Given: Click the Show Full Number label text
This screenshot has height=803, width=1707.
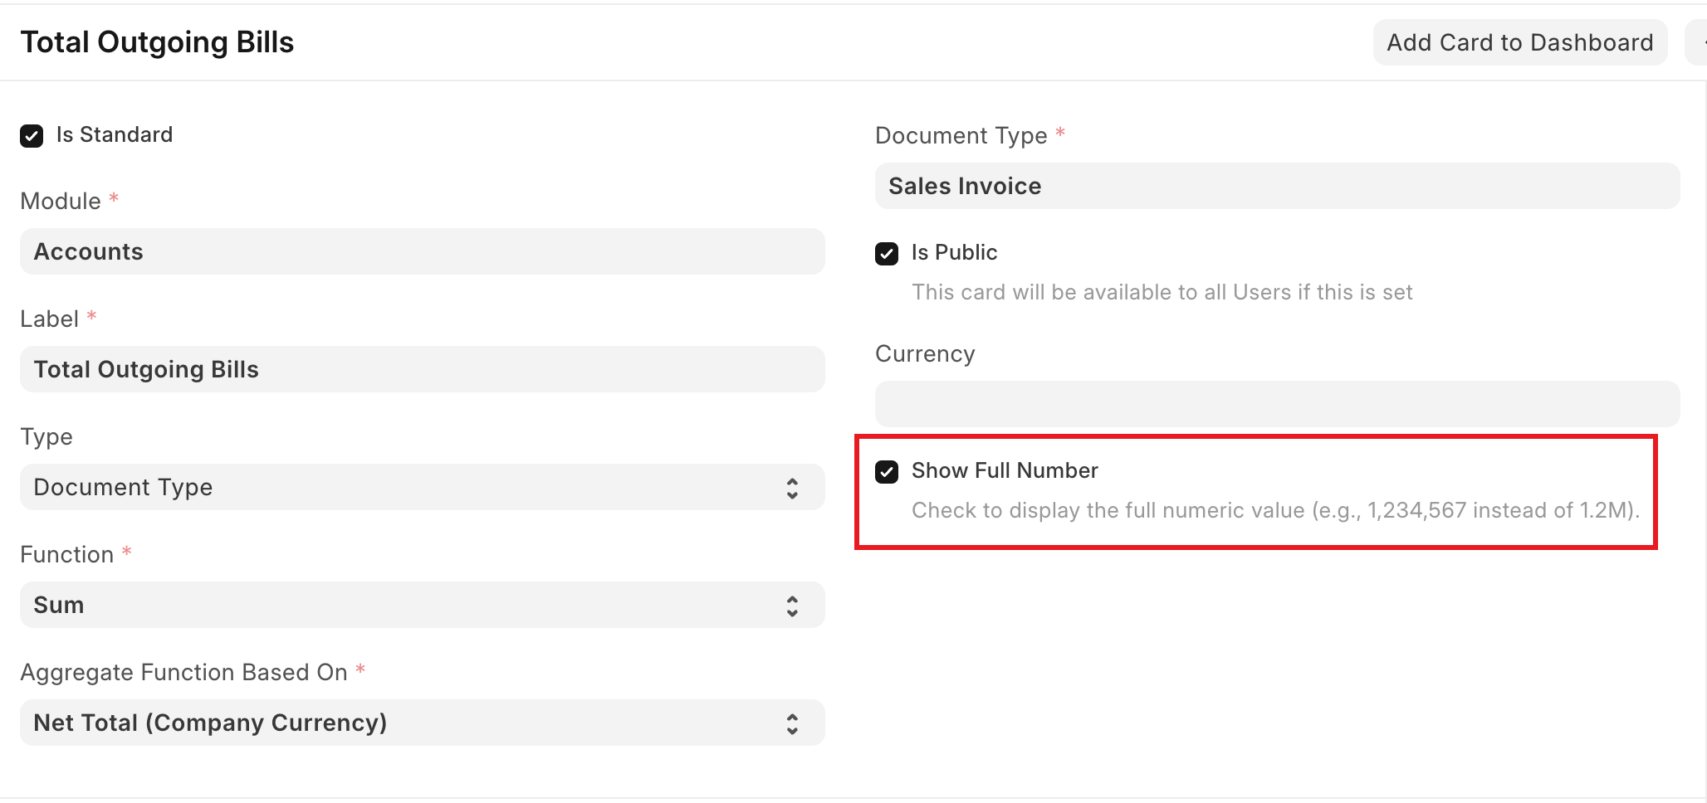Looking at the screenshot, I should (1005, 470).
